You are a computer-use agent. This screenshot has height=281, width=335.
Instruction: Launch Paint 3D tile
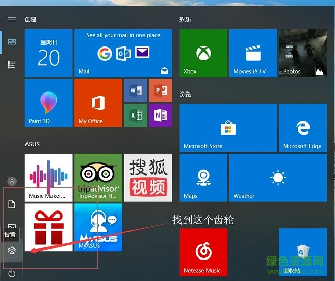click(x=49, y=103)
